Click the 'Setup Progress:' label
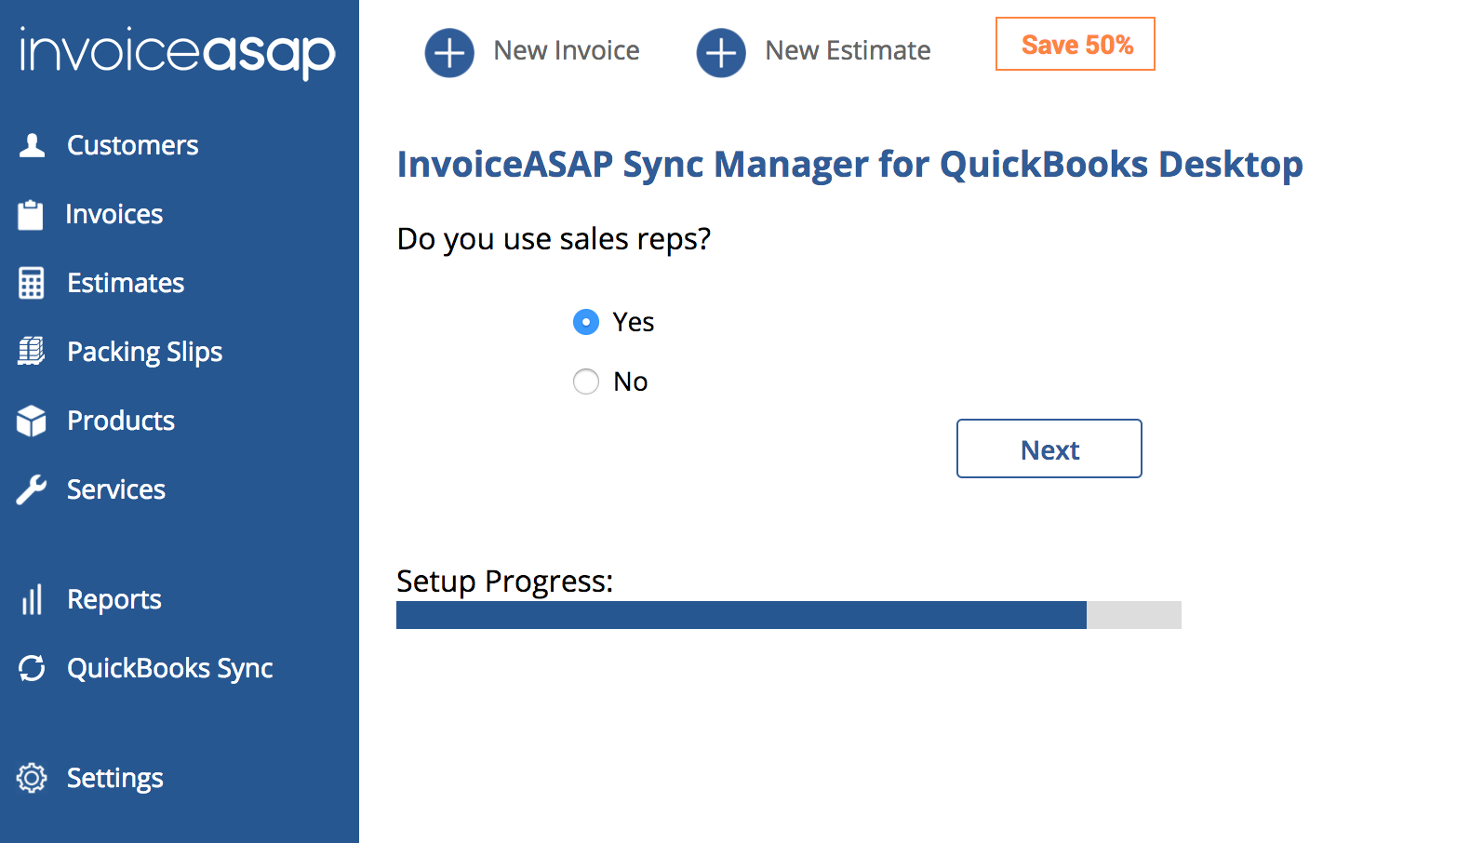Screen dimensions: 1470x843 (x=505, y=582)
